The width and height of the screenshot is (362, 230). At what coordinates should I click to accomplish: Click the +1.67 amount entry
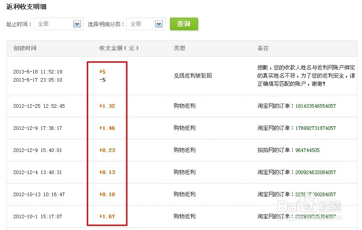pos(107,216)
